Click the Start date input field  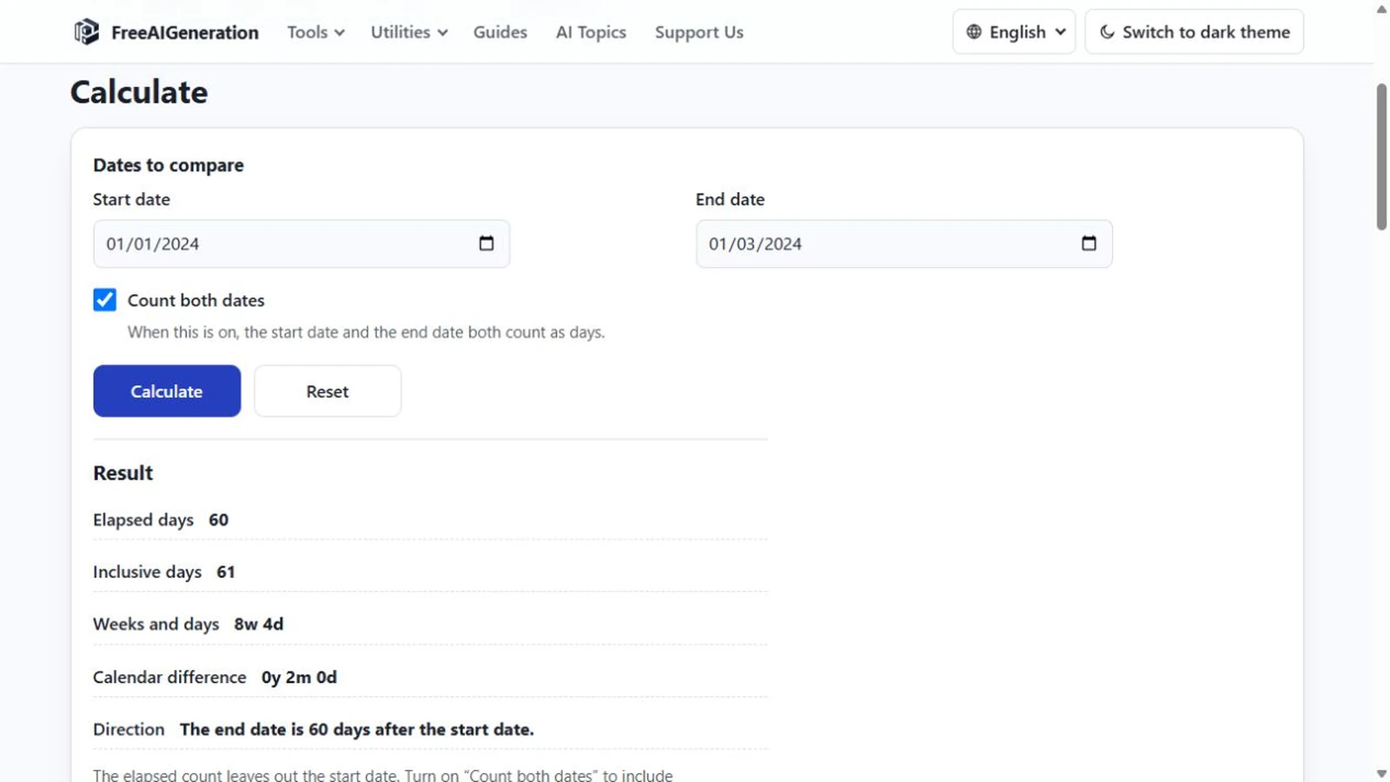pos(301,243)
